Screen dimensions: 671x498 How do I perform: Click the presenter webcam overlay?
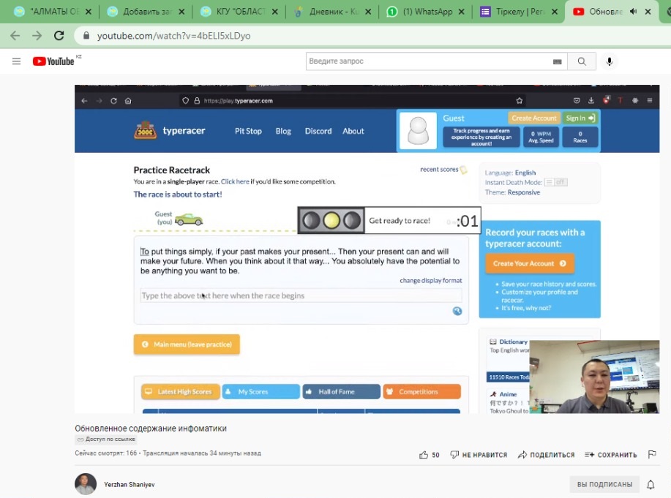point(594,377)
